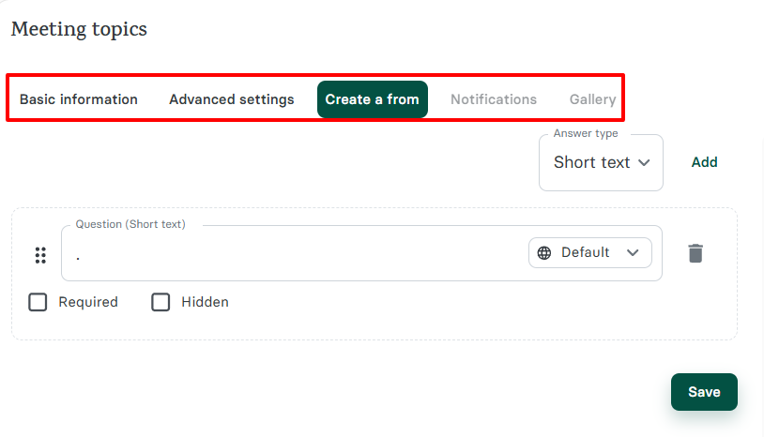Image resolution: width=764 pixels, height=437 pixels.
Task: Click the chevron arrow next to Short text
Action: (644, 162)
